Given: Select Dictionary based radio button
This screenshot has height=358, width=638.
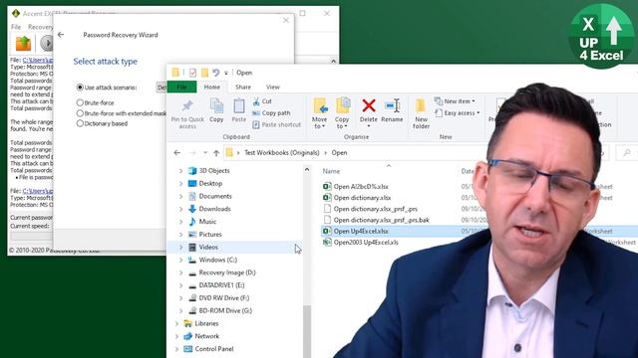Looking at the screenshot, I should tap(80, 123).
